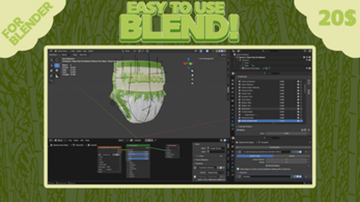Viewport: 360px width, 202px height.
Task: Click the node Name field in sidebar
Action: point(217,148)
